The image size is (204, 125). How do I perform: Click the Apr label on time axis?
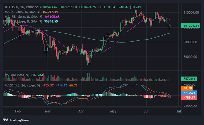point(81,111)
